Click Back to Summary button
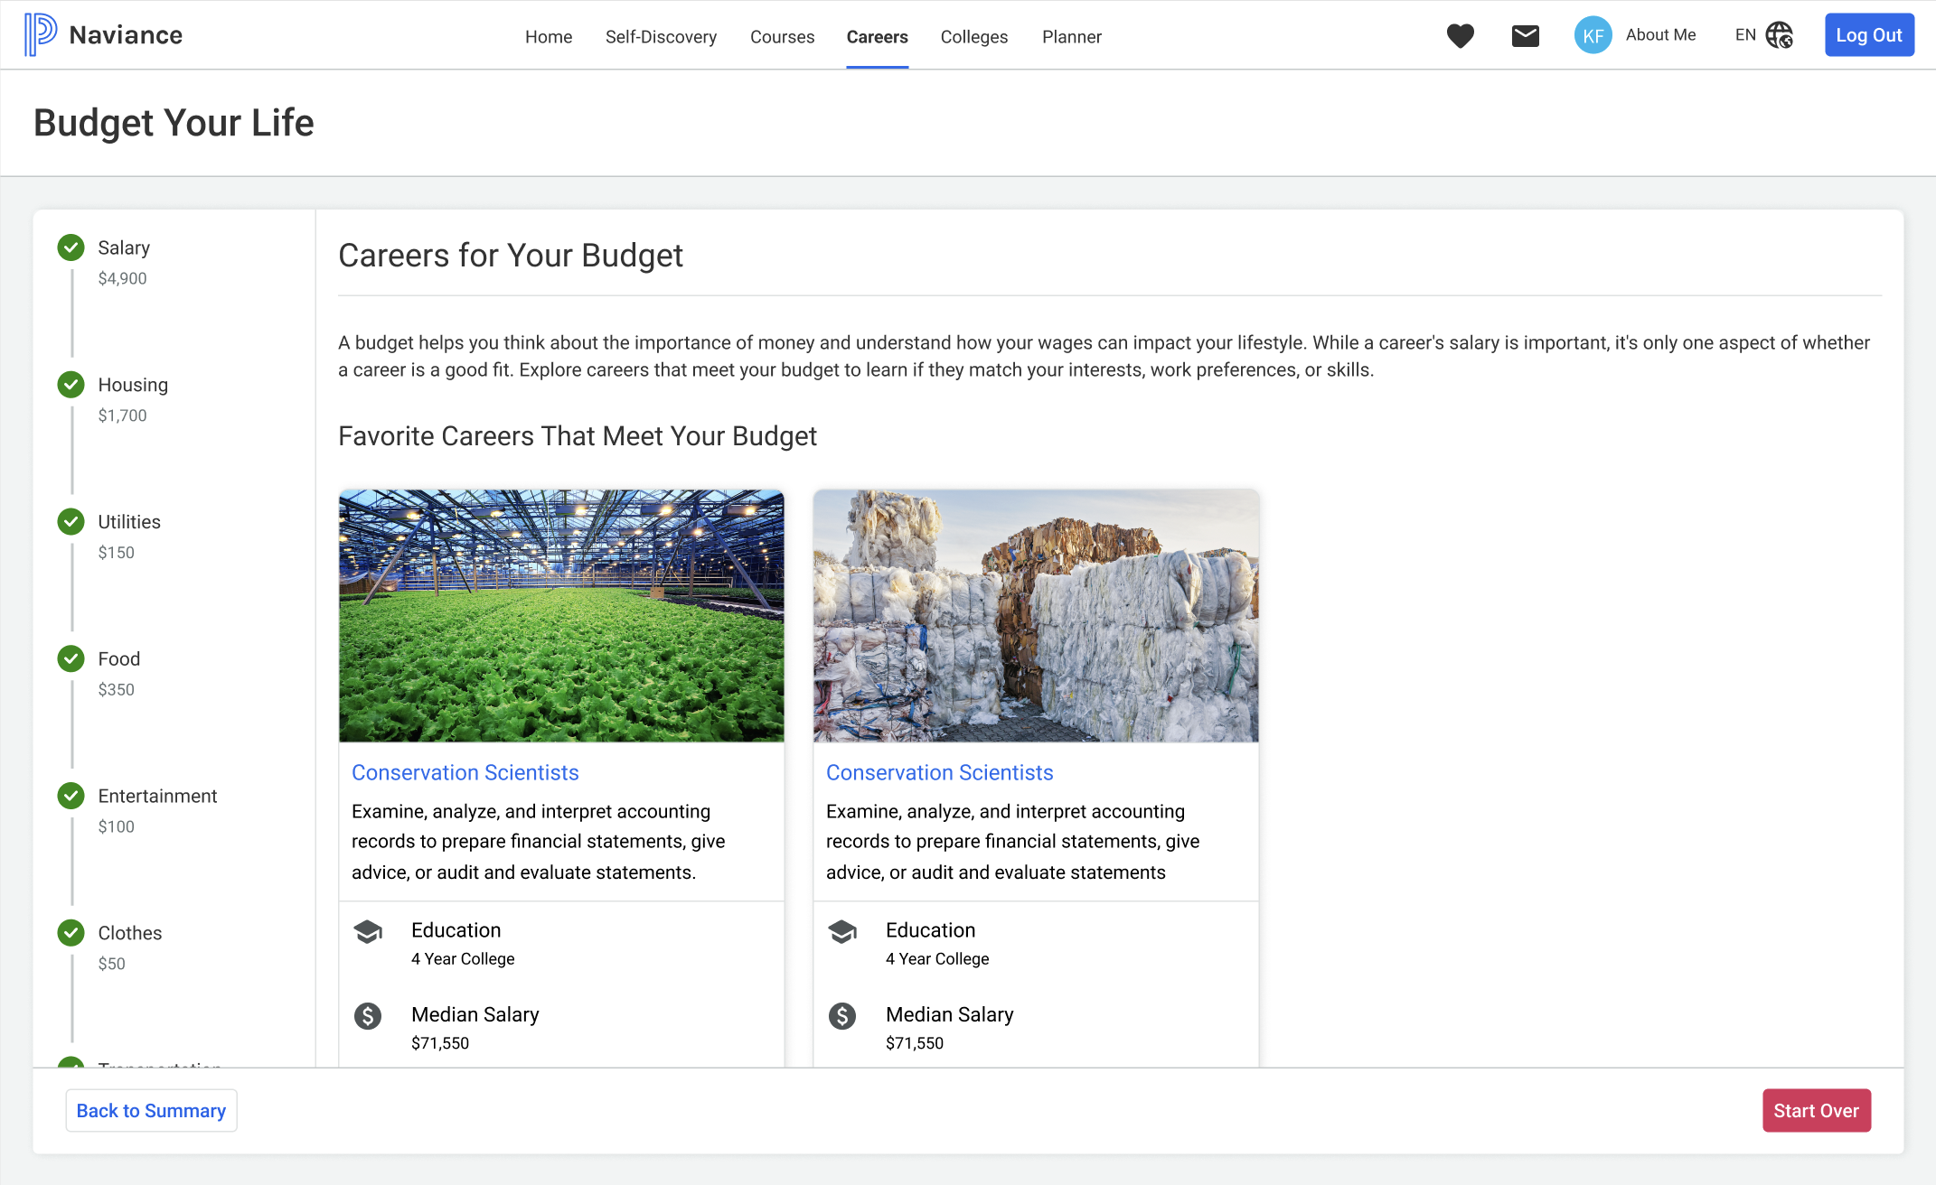Image resolution: width=1936 pixels, height=1185 pixels. [x=151, y=1111]
